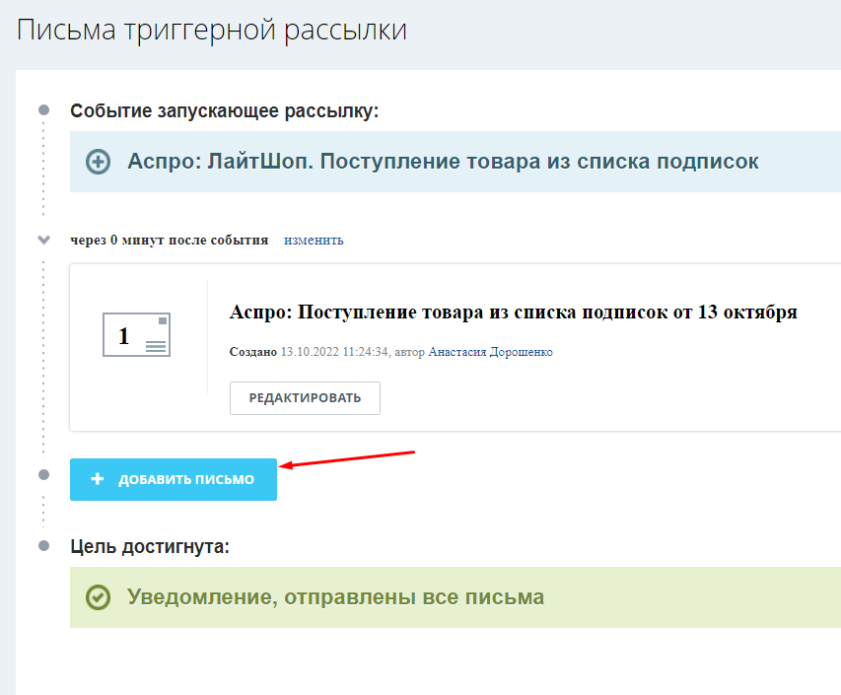Click the numbered letter envelope thumbnail
841x695 pixels.
point(136,335)
